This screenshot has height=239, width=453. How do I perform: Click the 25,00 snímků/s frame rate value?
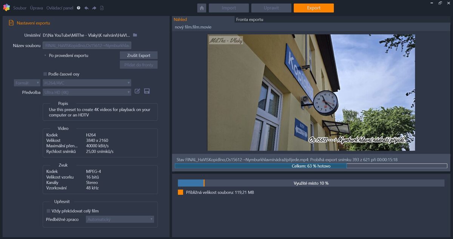point(100,152)
